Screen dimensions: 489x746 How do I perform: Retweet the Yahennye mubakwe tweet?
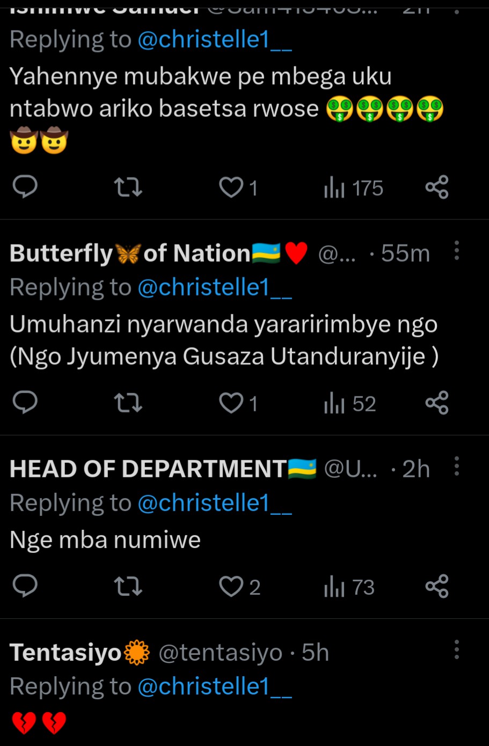pyautogui.click(x=128, y=187)
